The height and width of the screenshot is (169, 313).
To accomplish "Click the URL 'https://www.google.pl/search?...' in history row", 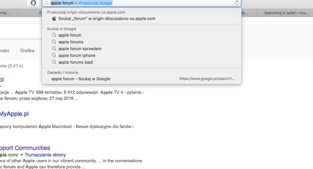I will (207, 79).
